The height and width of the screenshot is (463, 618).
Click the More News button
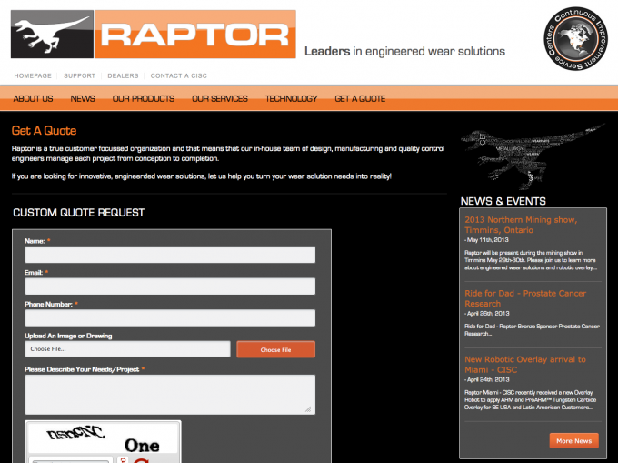click(x=573, y=440)
